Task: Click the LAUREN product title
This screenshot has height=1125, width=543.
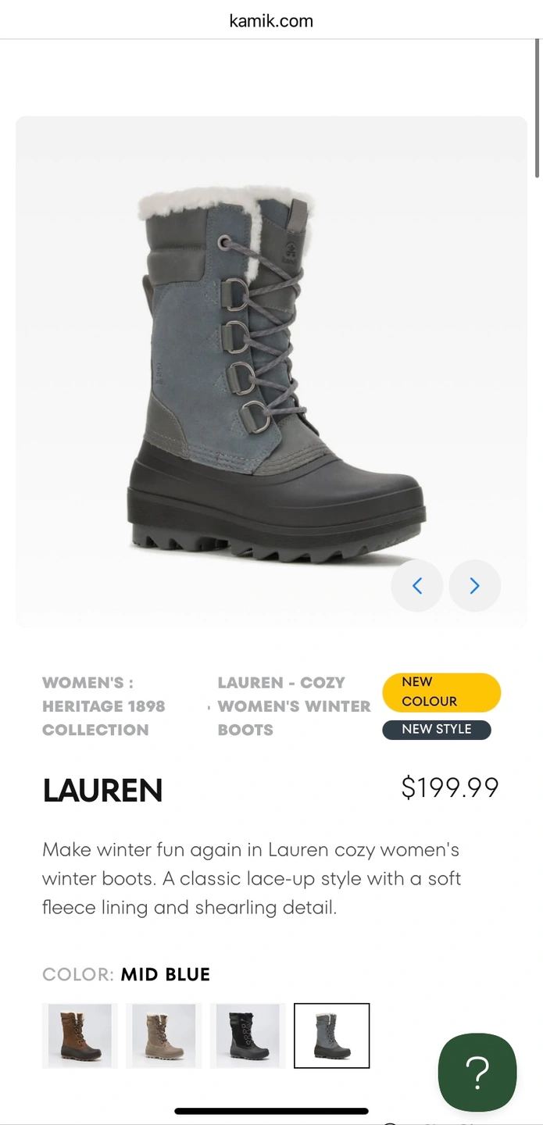Action: coord(102,790)
